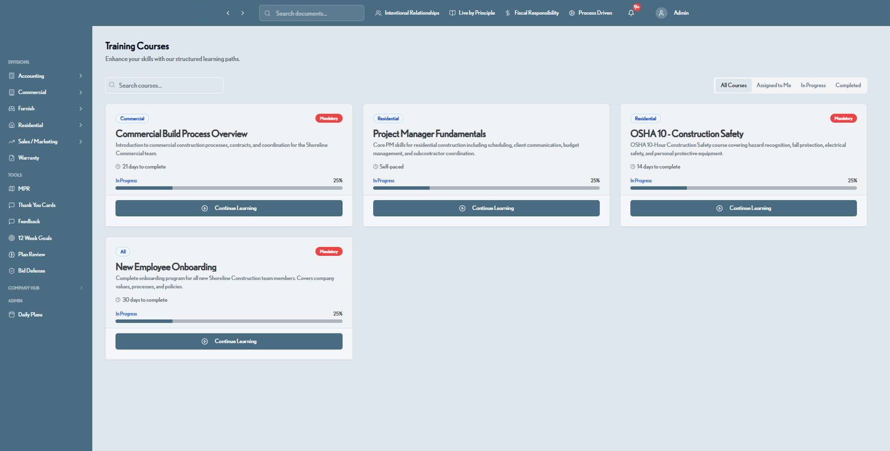Select the All Courses tab
This screenshot has height=451, width=890.
tap(733, 85)
